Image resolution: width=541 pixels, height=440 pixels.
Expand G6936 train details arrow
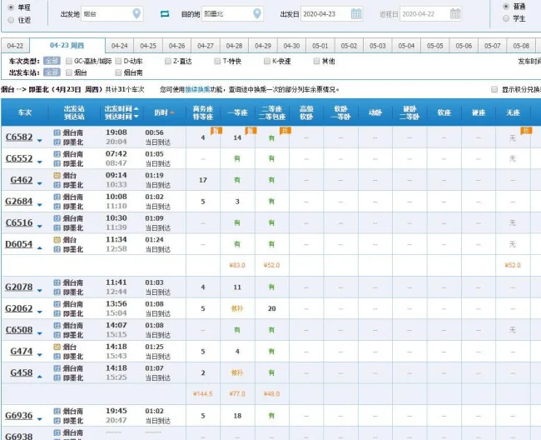(40, 419)
